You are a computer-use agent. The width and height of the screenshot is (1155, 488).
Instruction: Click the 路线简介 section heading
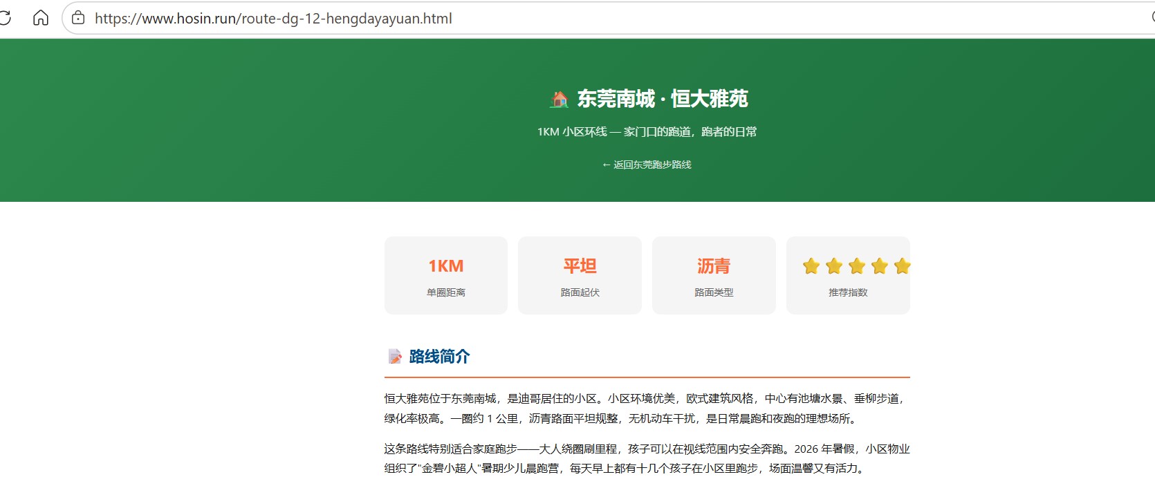[x=439, y=357]
